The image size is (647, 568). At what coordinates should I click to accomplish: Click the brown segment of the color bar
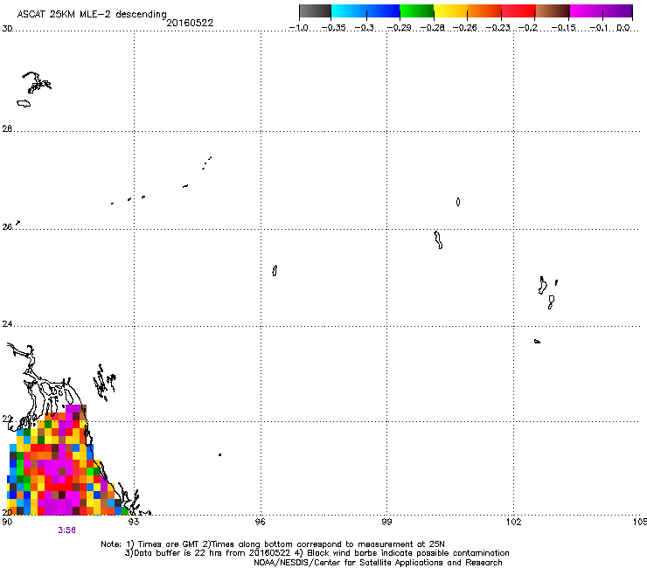553,11
